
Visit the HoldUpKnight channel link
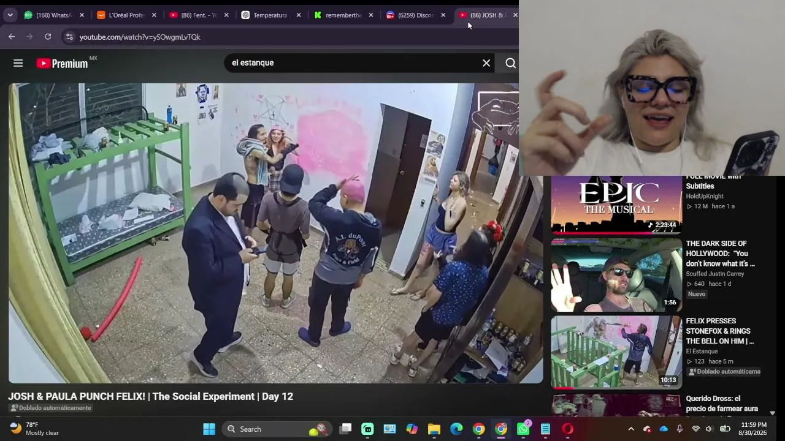[705, 197]
